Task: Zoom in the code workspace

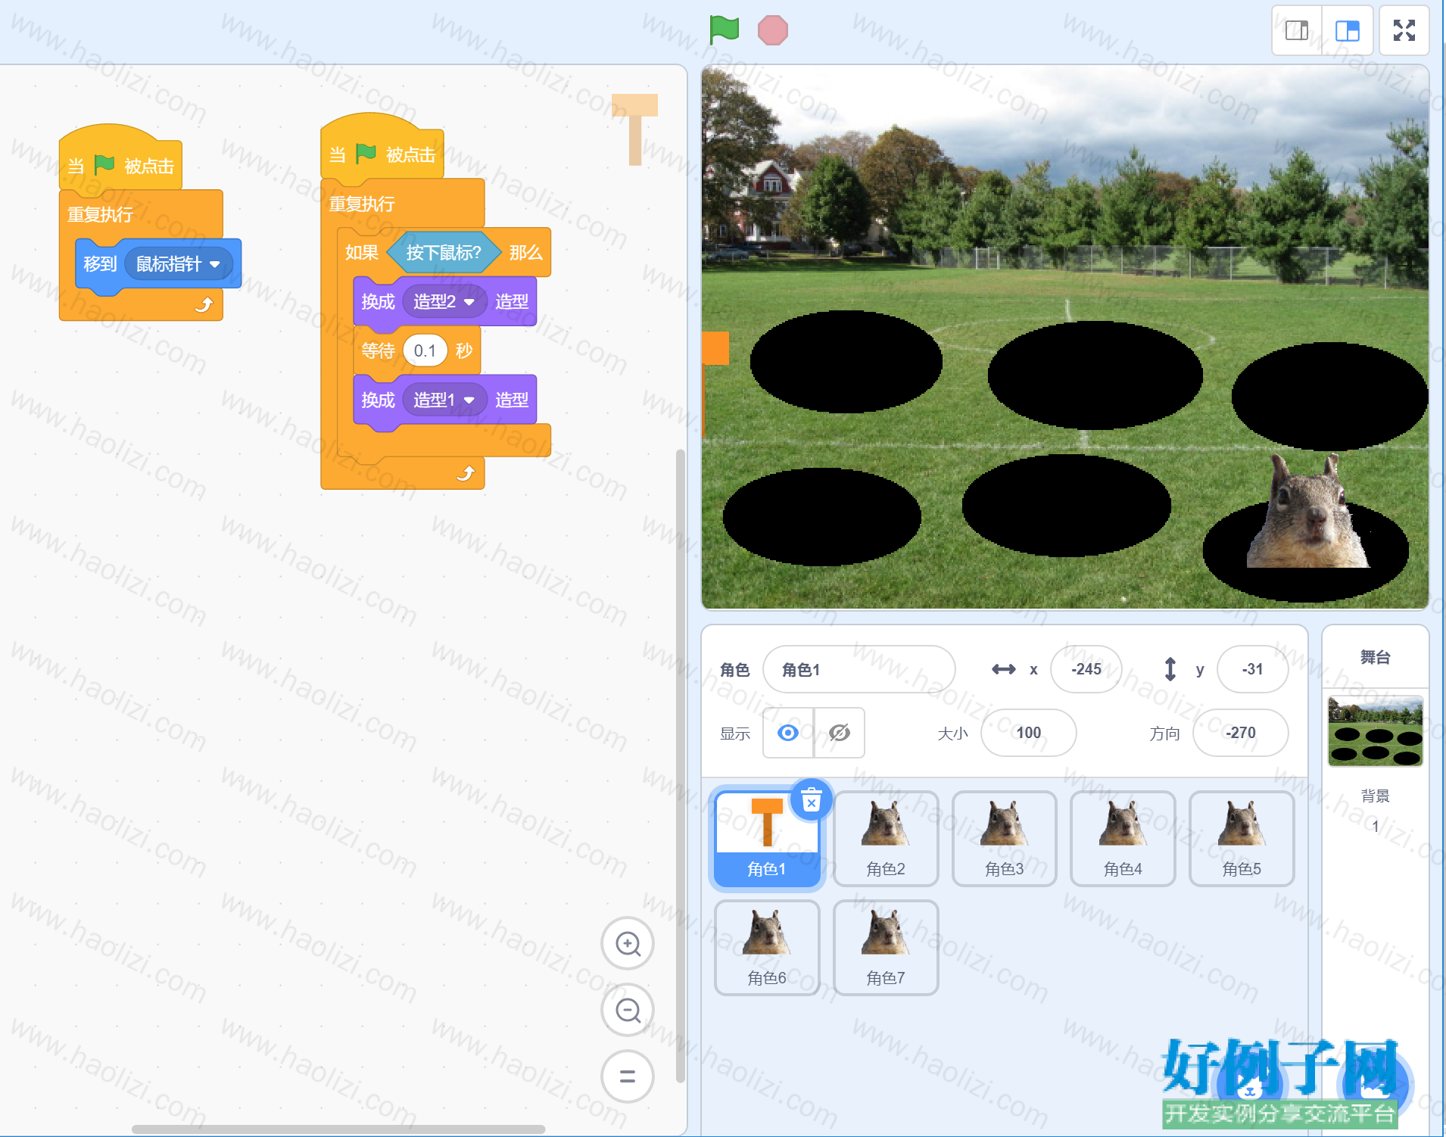Action: coord(628,944)
